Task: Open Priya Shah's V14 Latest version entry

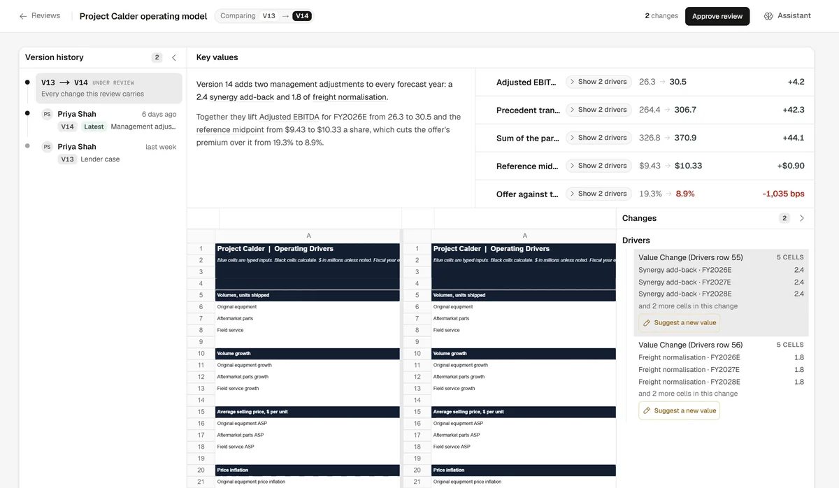Action: pos(108,120)
